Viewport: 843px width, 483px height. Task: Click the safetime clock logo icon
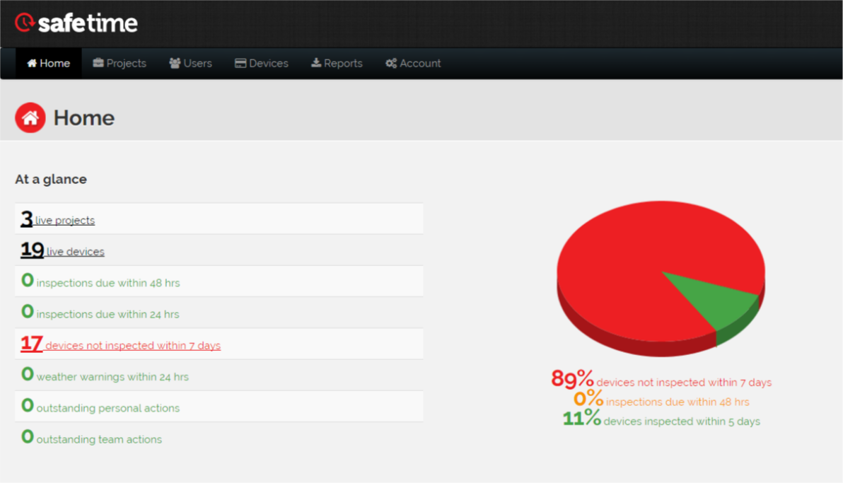coord(25,23)
